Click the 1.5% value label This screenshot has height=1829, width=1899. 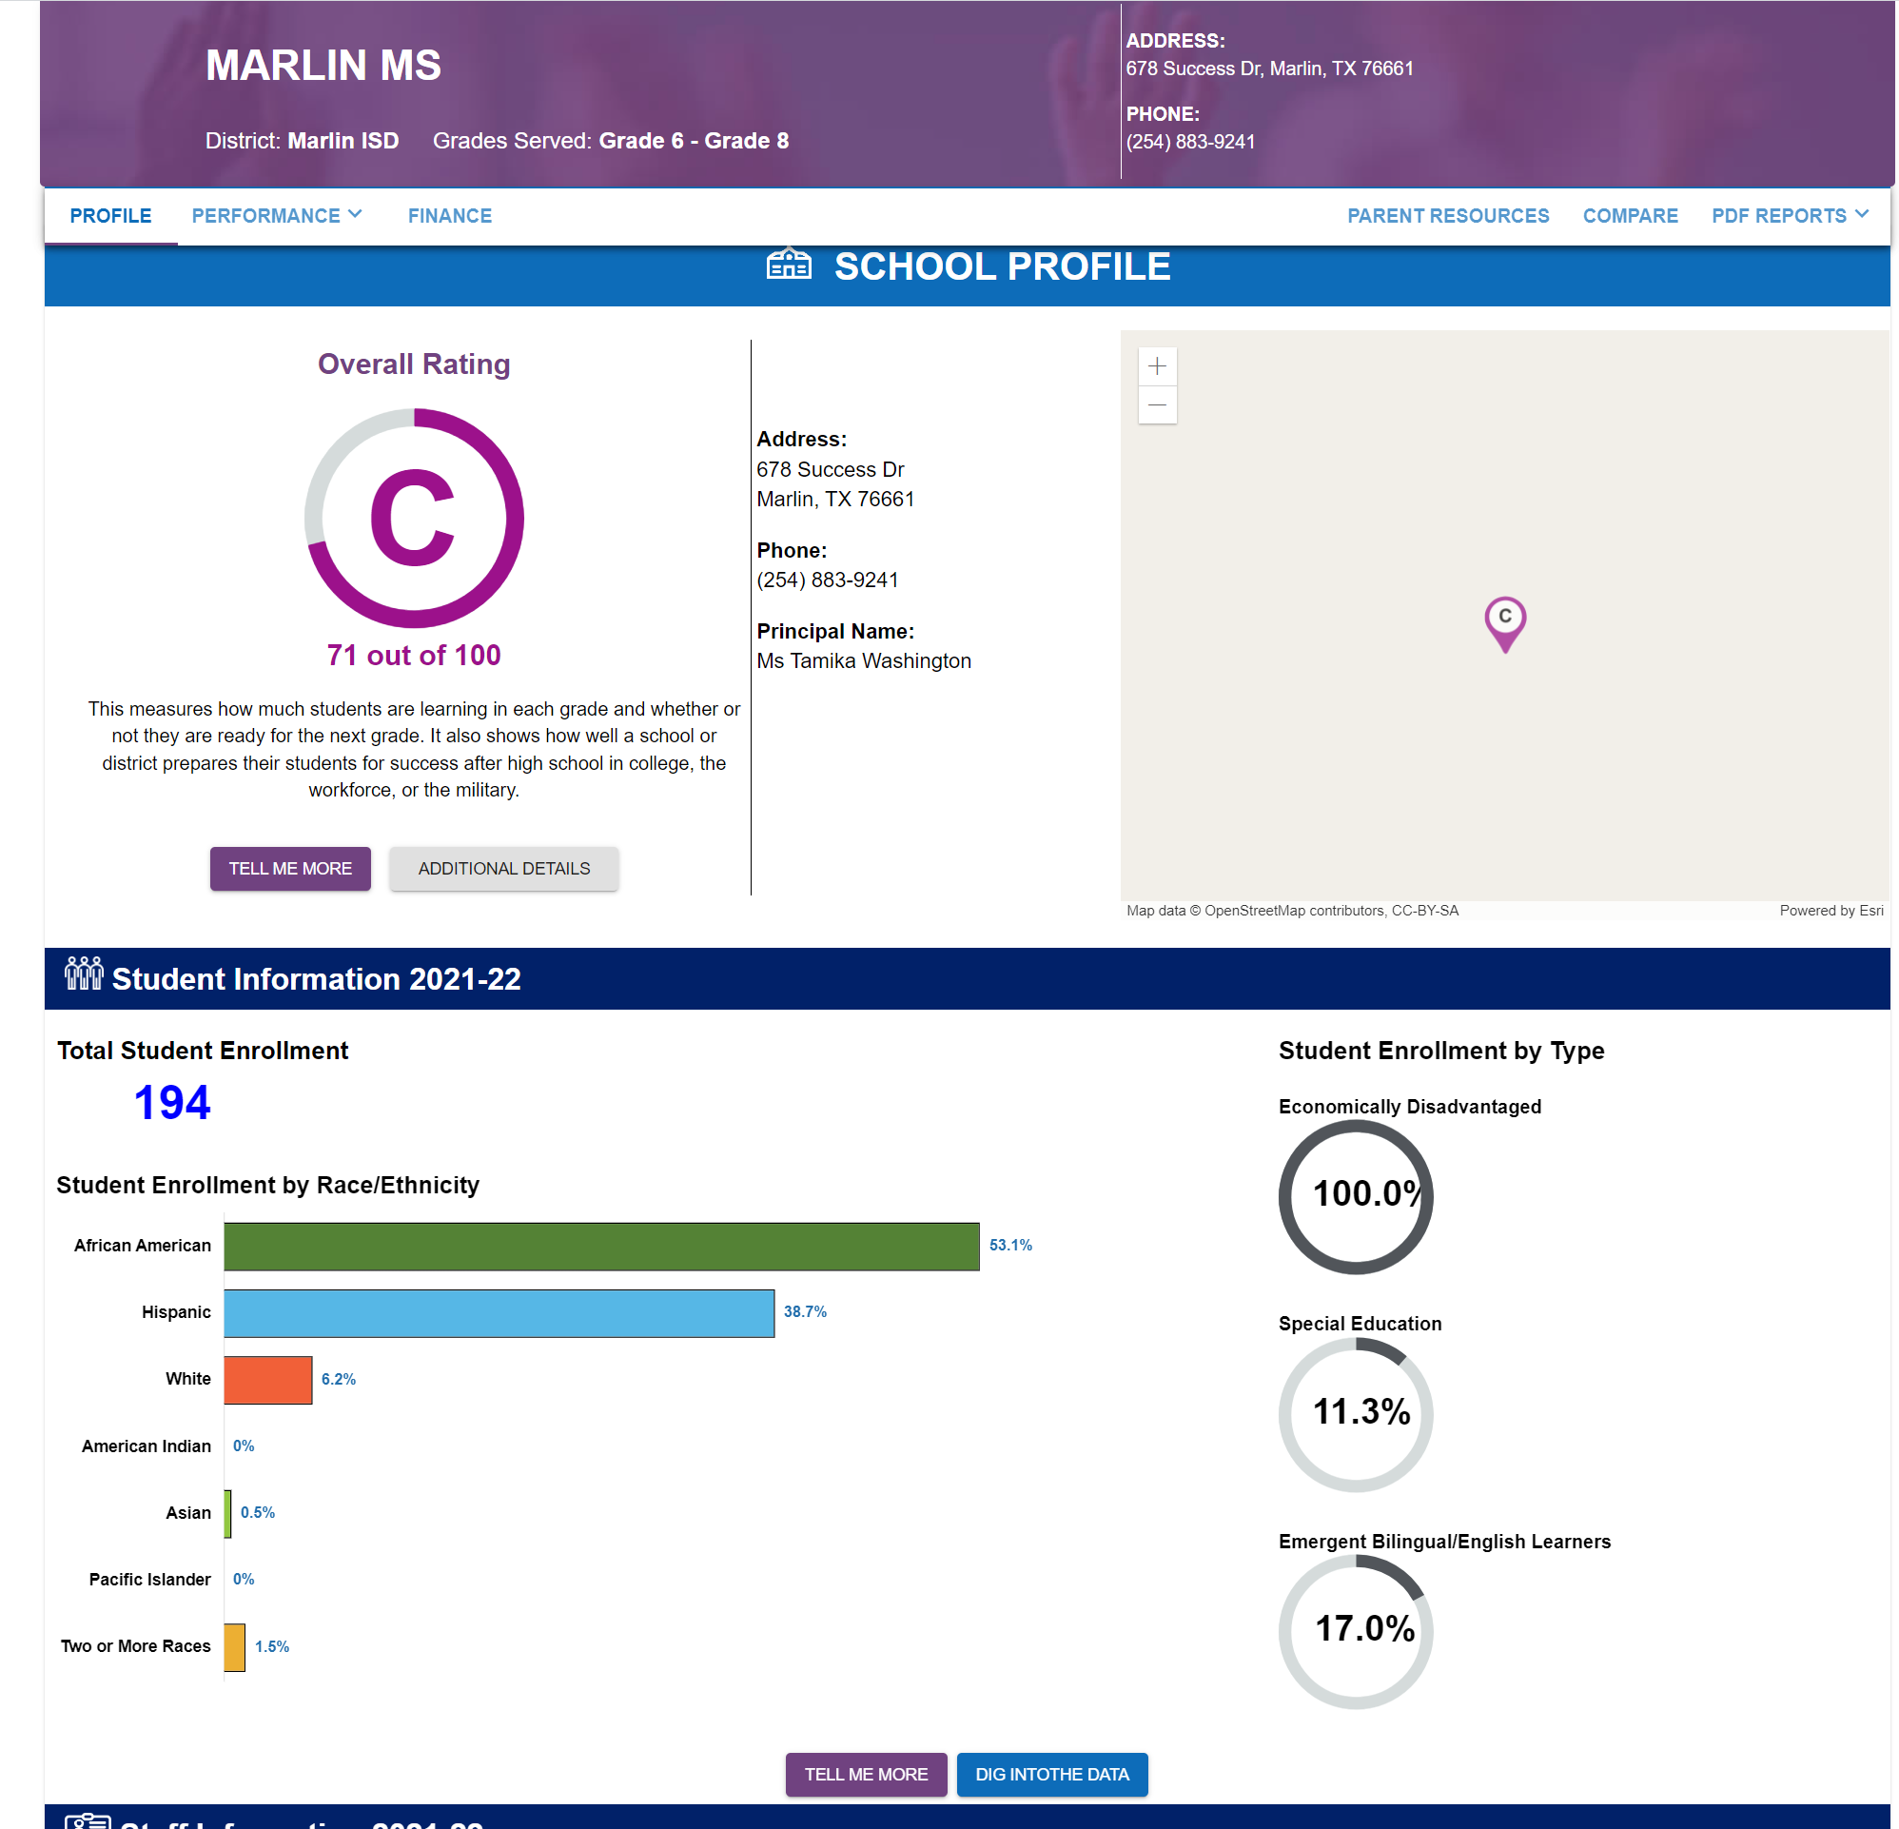272,1647
